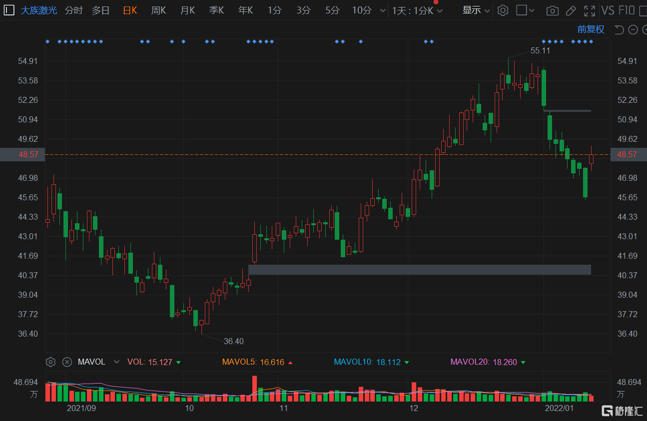Screen dimensions: 647x421
Task: Open chart settings gear in top toolbar
Action: point(503,11)
